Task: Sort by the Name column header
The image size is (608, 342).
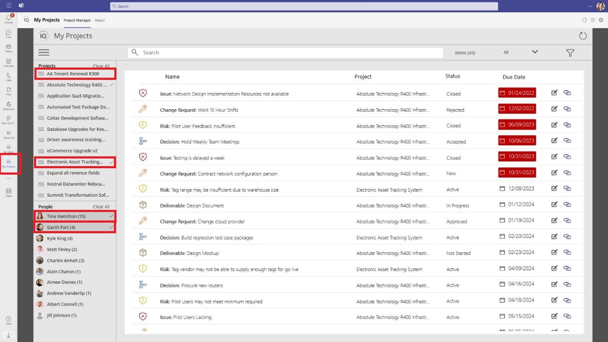Action: tap(172, 77)
